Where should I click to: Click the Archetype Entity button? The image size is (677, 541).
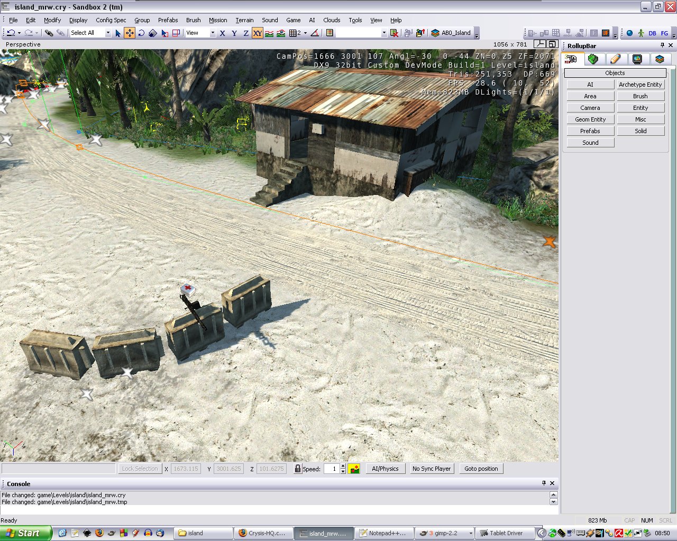click(640, 85)
